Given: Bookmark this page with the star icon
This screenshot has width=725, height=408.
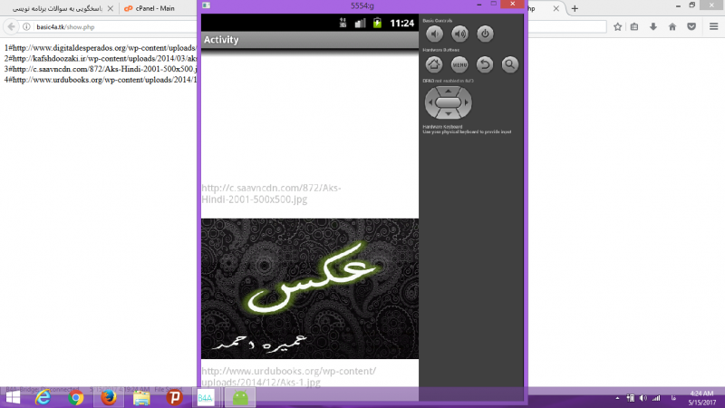Looking at the screenshot, I should [x=618, y=27].
